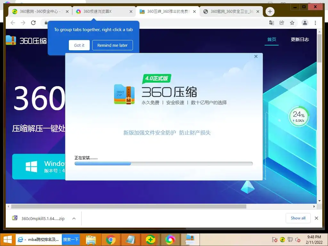Click the 24% speed floating ball
Viewport: 328px width, 246px height.
(x=299, y=117)
